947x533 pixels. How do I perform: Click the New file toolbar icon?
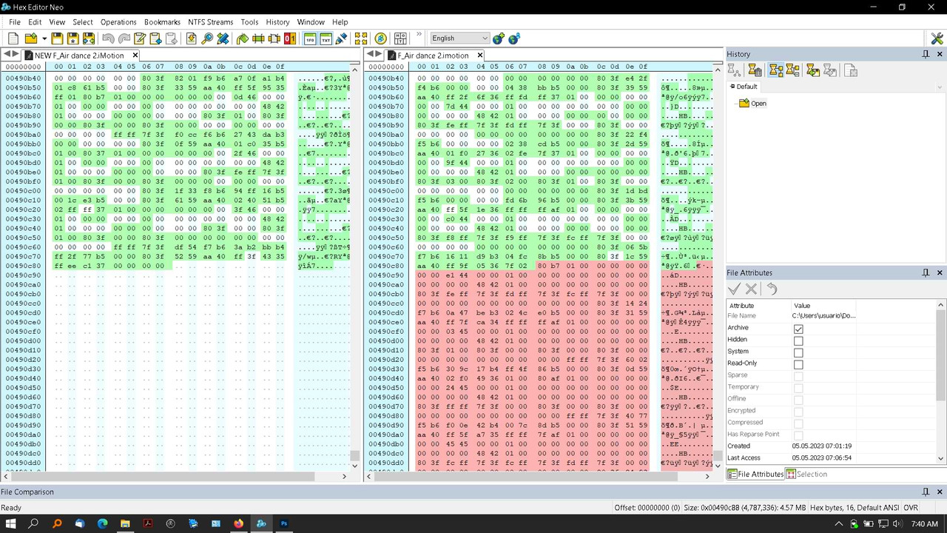(x=13, y=38)
